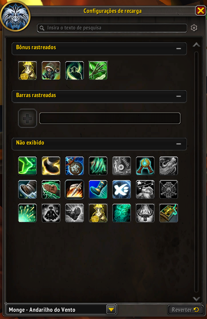Pick the open palm with green lightning icon
This screenshot has width=207, height=319.
coord(51,189)
